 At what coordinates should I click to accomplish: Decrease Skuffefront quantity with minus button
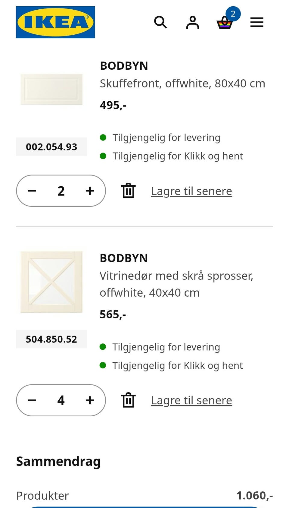(32, 191)
